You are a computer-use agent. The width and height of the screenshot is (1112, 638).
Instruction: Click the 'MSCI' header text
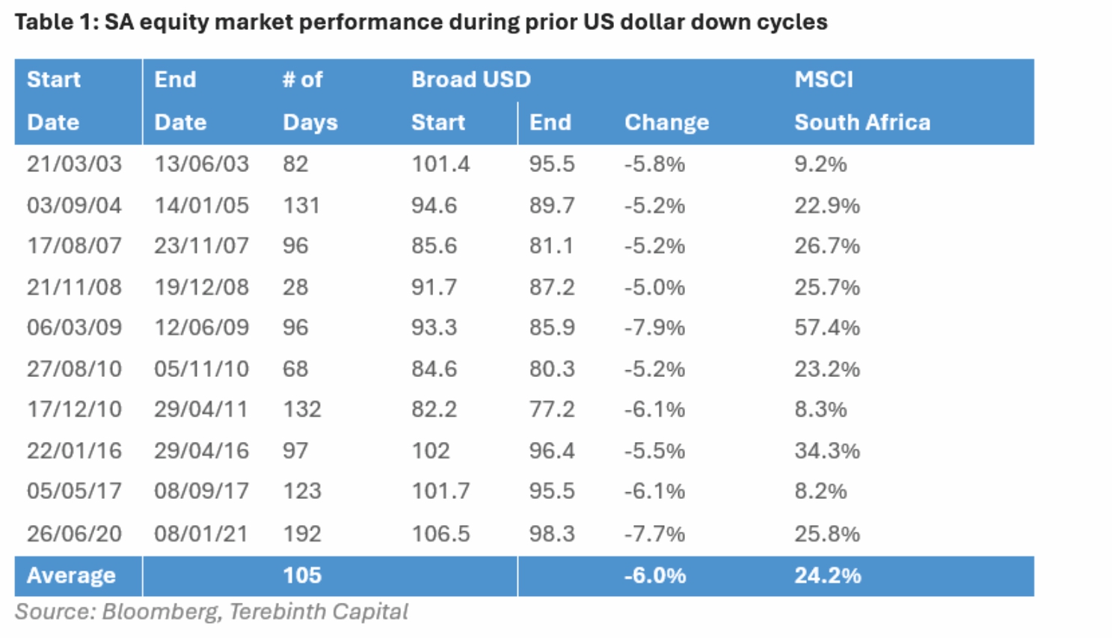coord(823,79)
